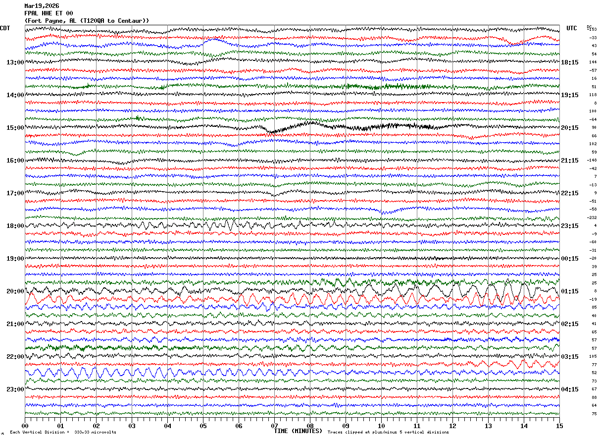Click minute 07 on the time axis
The height and width of the screenshot is (439, 599).
[x=274, y=426]
